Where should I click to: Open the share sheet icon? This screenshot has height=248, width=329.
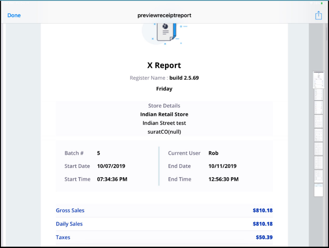click(x=319, y=15)
